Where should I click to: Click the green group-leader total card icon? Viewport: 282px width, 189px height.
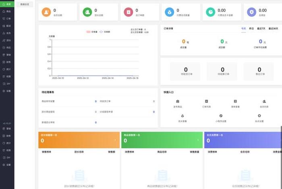point(87,12)
